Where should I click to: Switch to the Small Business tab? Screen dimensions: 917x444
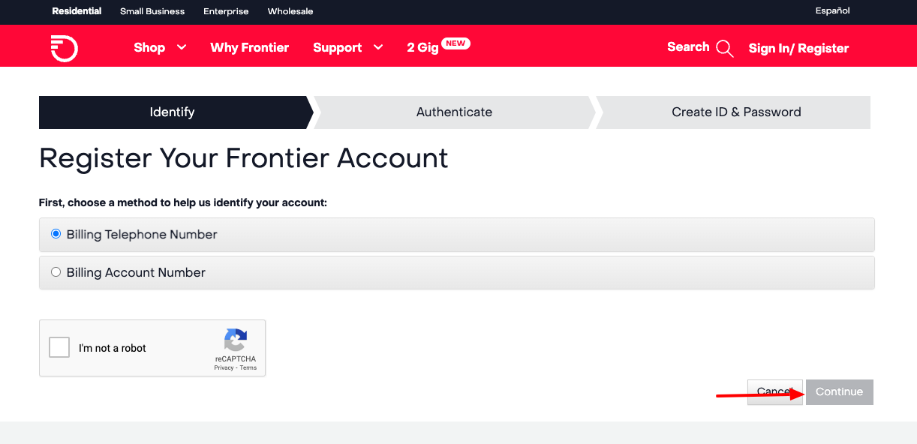click(x=152, y=11)
